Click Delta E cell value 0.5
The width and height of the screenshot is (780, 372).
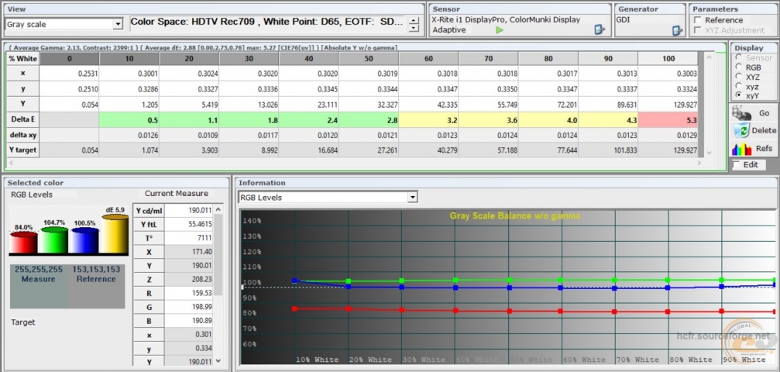129,120
